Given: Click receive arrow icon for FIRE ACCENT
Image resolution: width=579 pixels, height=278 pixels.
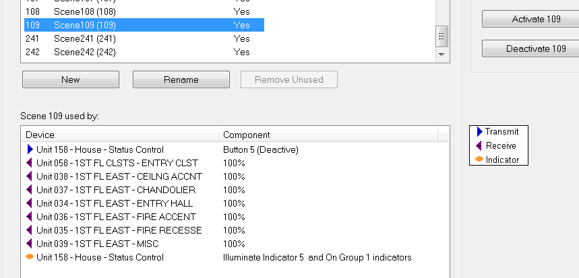Looking at the screenshot, I should coord(30,217).
